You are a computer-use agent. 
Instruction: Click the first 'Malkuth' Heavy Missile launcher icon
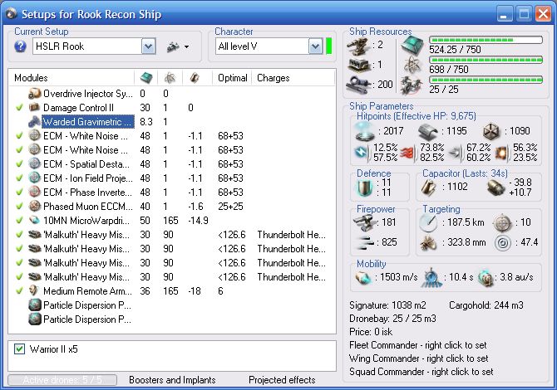click(x=34, y=234)
